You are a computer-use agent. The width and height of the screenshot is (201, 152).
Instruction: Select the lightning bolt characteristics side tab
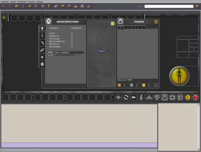[x=42, y=36]
